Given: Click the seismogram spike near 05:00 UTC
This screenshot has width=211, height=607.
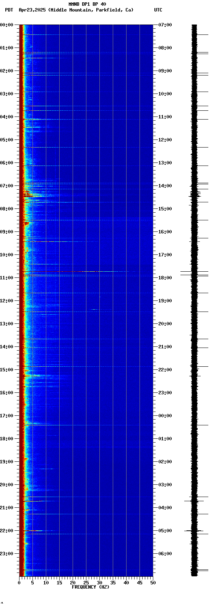Looking at the screenshot, I should point(194,531).
